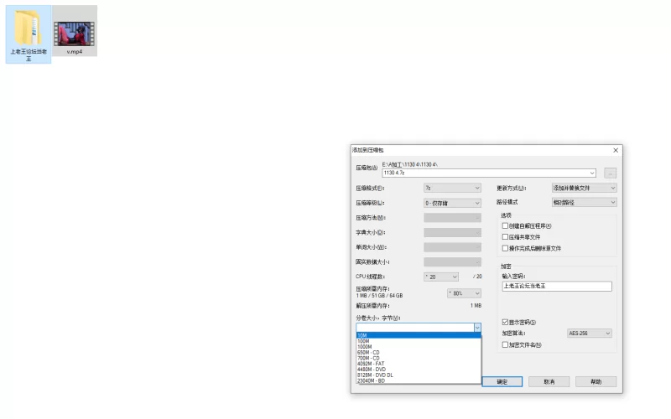Click the split volume size text field

tap(414, 328)
